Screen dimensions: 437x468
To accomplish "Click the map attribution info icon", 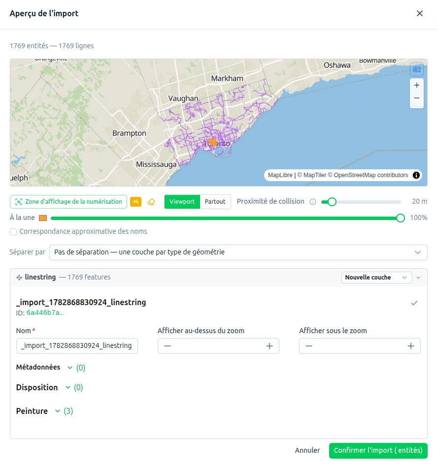I will [416, 175].
